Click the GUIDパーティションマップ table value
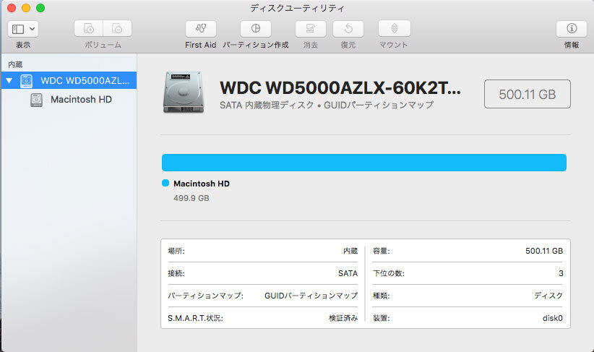 coord(311,296)
